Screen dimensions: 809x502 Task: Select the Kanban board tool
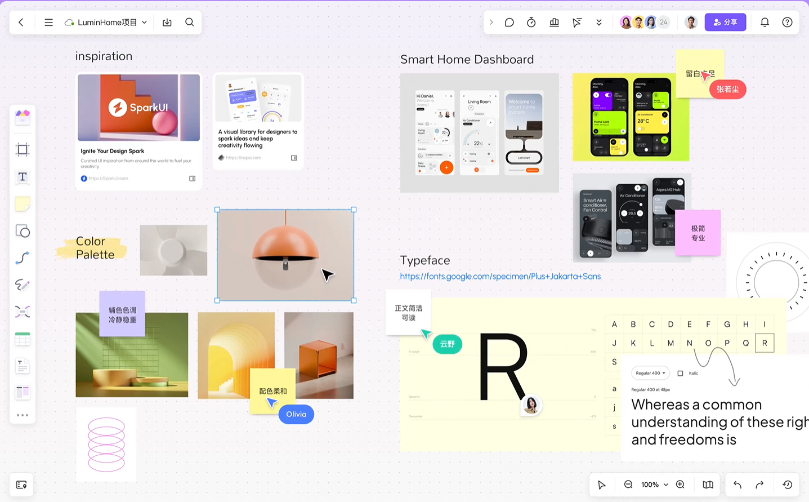coord(23,392)
